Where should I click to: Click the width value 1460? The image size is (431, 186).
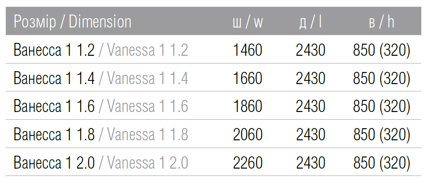point(248,51)
